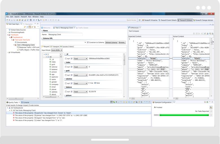The height and width of the screenshot is (144, 220).
Task: Click the eyeColor error icon in Quality Tasks
Action: click(x=14, y=113)
